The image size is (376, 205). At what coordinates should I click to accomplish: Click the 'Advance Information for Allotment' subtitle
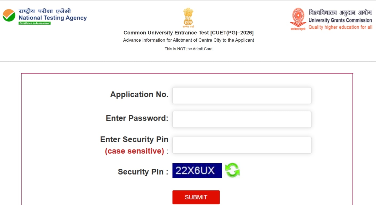pos(189,40)
